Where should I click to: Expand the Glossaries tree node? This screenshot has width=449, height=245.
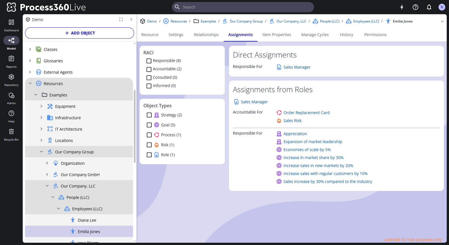pyautogui.click(x=30, y=61)
